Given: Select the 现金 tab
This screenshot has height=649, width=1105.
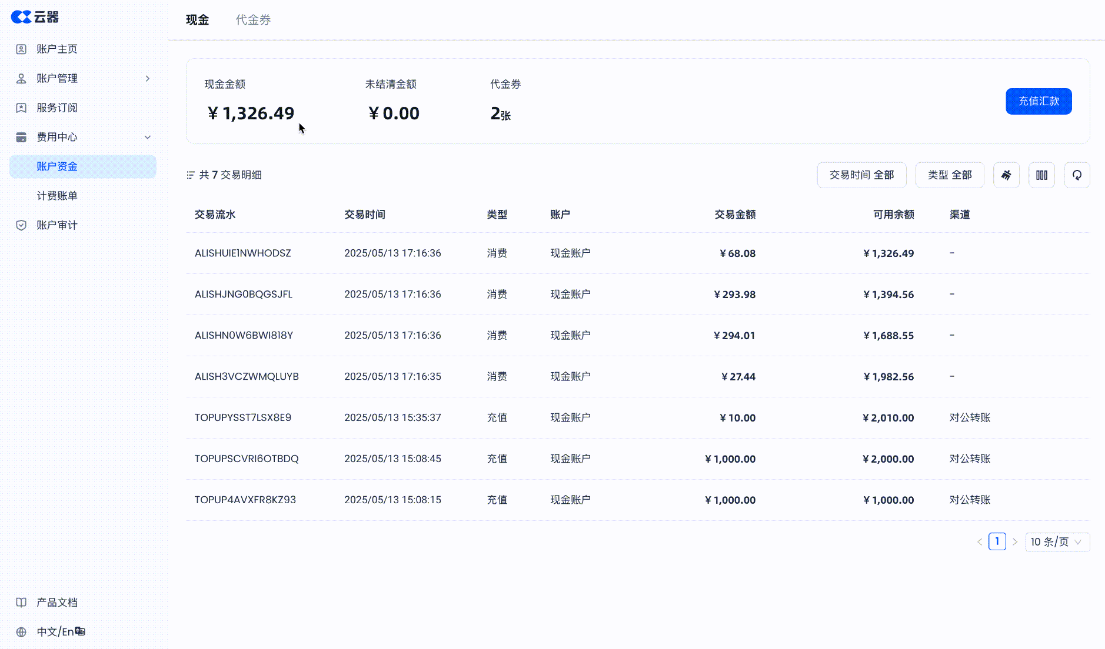Looking at the screenshot, I should pos(197,20).
